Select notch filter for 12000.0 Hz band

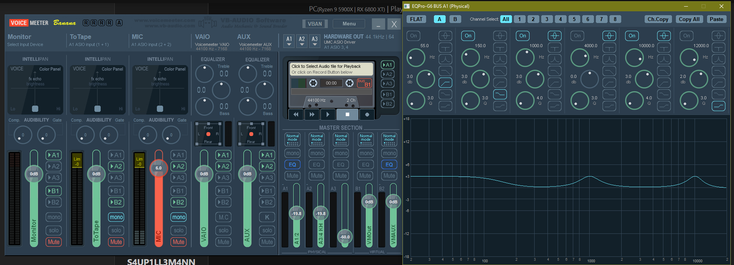pyautogui.click(x=718, y=48)
